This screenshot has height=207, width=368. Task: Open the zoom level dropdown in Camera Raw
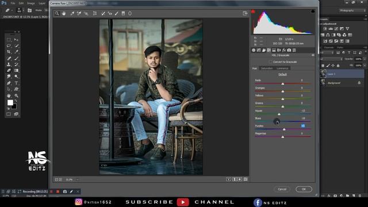78,179
